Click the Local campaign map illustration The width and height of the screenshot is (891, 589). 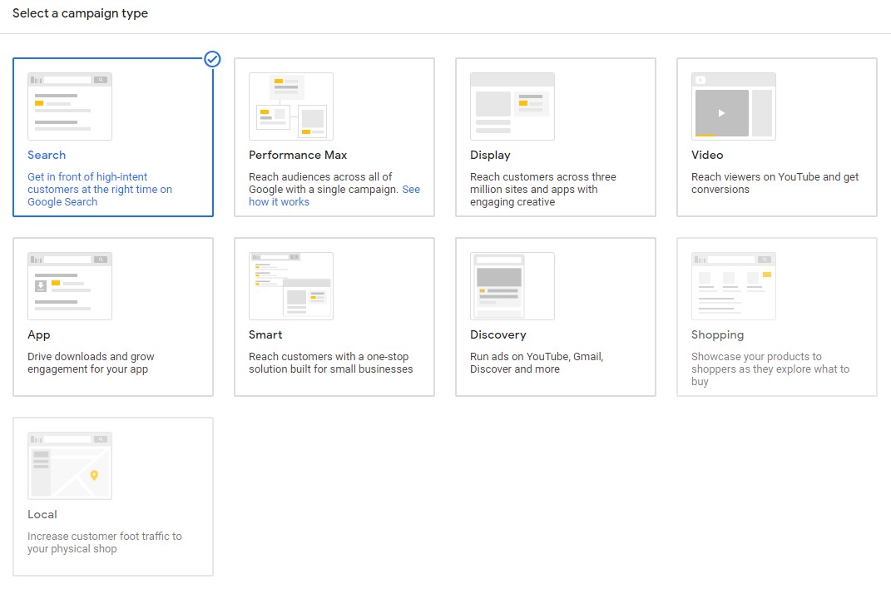pyautogui.click(x=70, y=466)
